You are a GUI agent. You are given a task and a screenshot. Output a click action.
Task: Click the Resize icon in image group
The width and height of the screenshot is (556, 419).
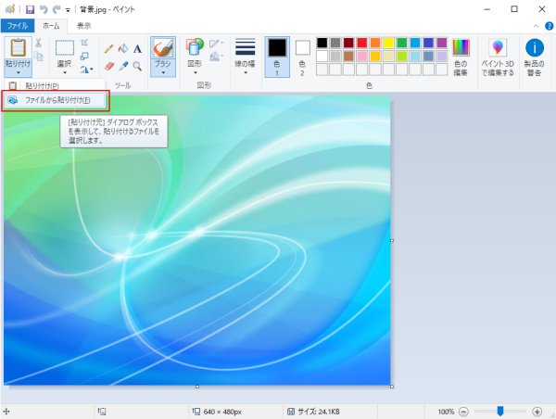click(84, 56)
